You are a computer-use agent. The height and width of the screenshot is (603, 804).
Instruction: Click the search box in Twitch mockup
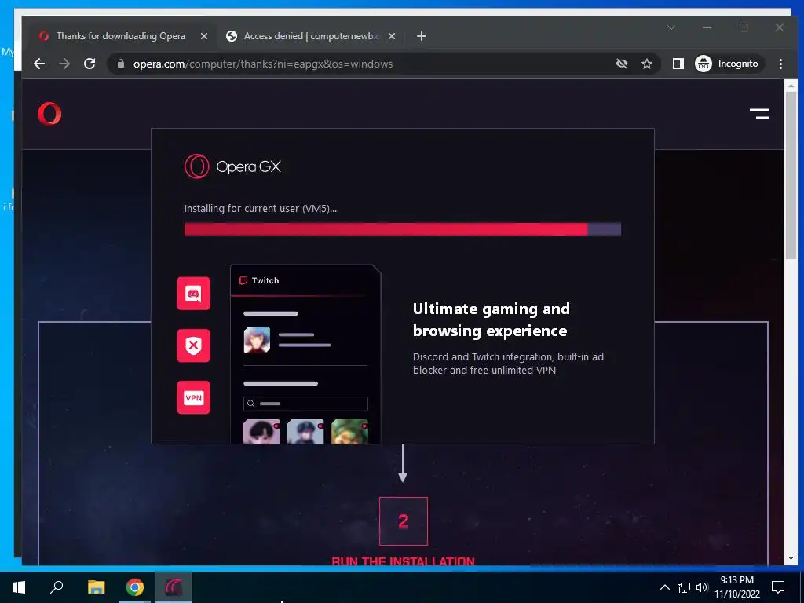tap(305, 404)
